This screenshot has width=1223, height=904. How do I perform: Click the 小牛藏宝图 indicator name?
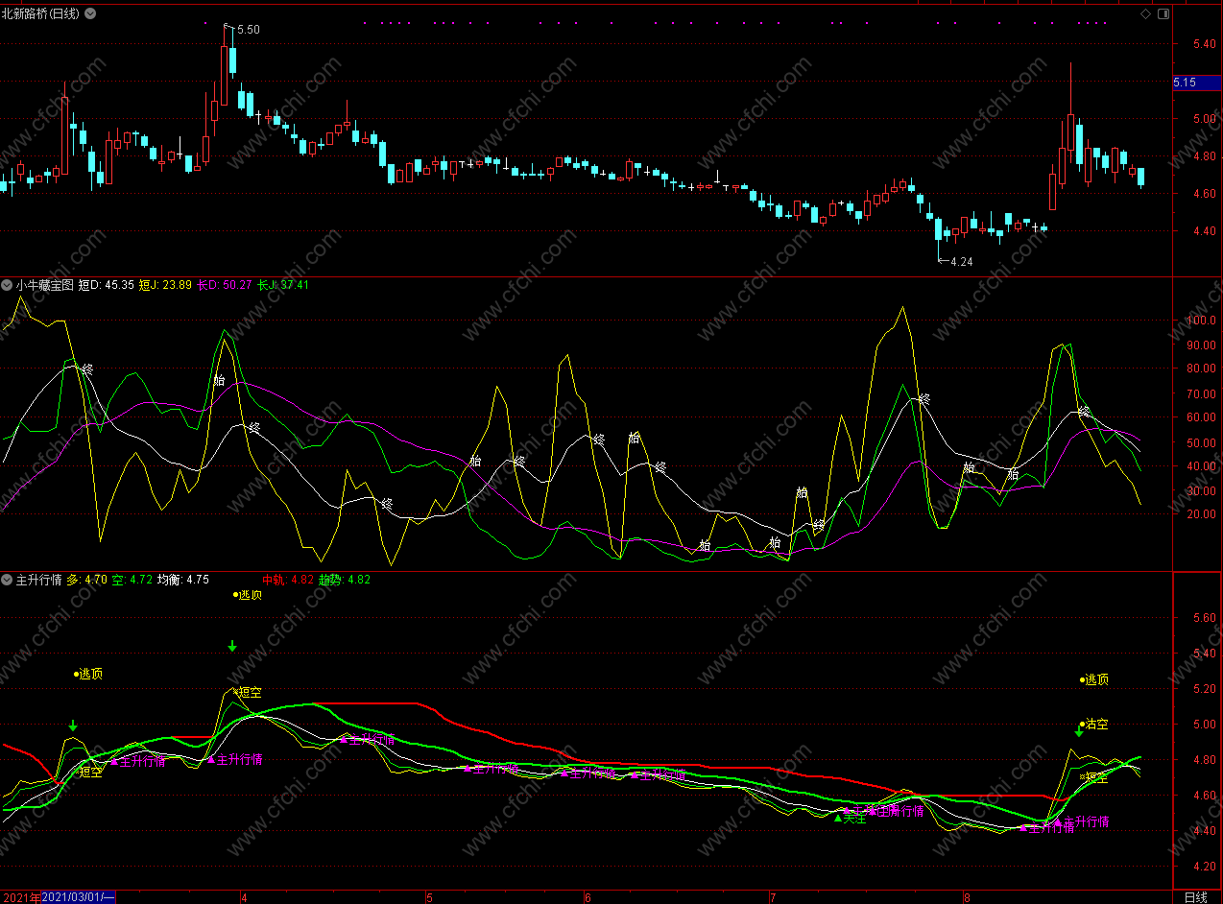[43, 285]
